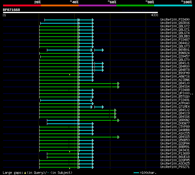This screenshot has width=195, height=175.
Task: Open the UniRef100_C5YP89 entry
Action: 175,127
